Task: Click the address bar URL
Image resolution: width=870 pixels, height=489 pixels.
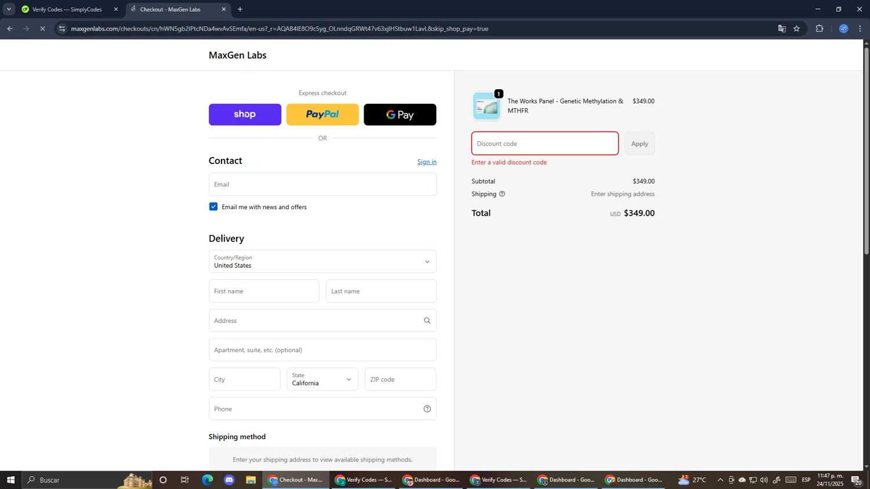Action: click(x=280, y=28)
